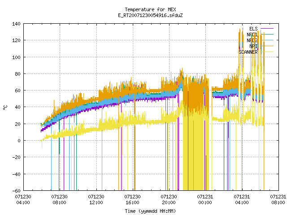Select the file name E_RT20071230054916.sfduZ subtitle
The image size is (287, 215).
click(x=150, y=15)
